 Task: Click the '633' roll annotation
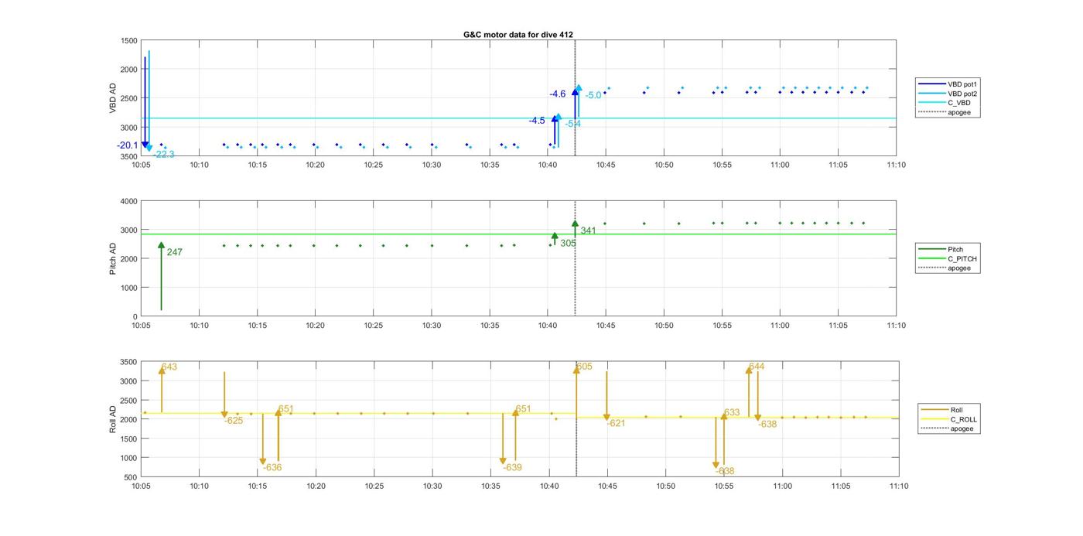pos(732,413)
